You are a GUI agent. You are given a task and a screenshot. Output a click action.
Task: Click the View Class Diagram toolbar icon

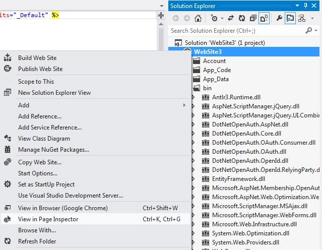pyautogui.click(x=302, y=19)
